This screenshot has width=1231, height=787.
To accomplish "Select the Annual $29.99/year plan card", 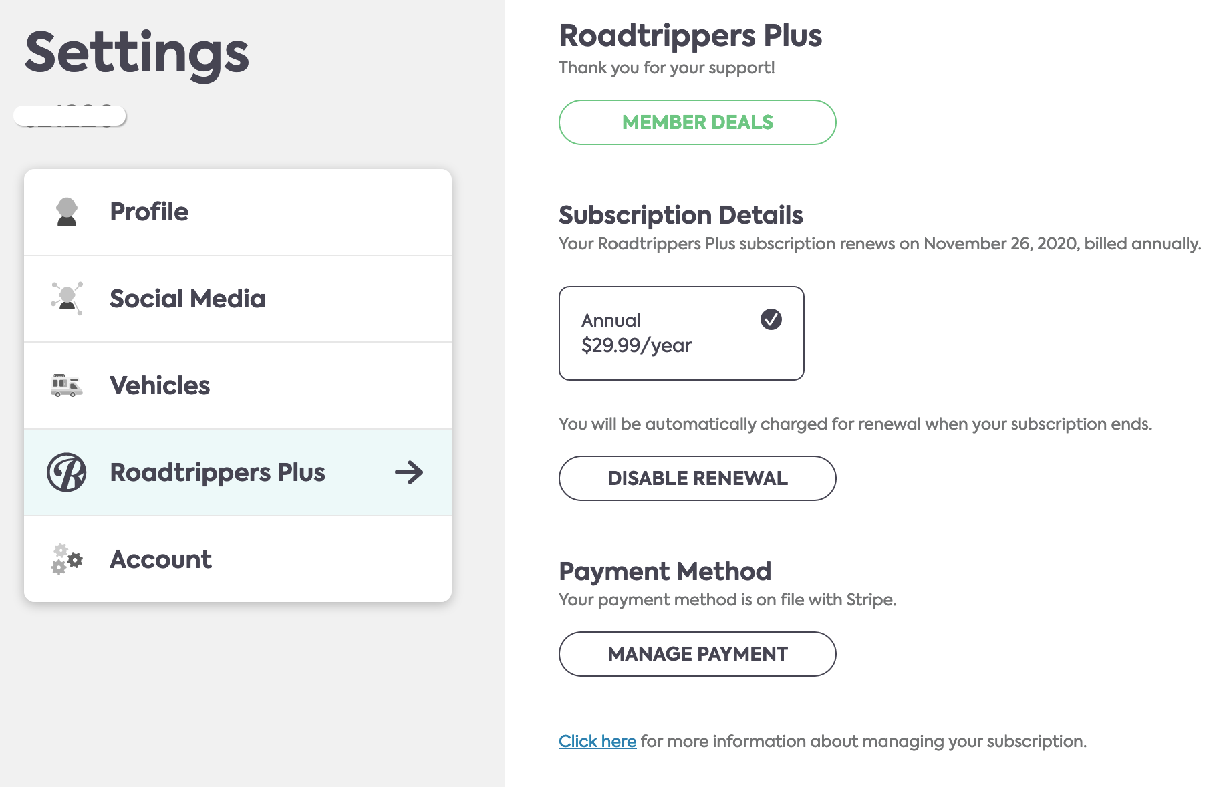I will coord(682,333).
